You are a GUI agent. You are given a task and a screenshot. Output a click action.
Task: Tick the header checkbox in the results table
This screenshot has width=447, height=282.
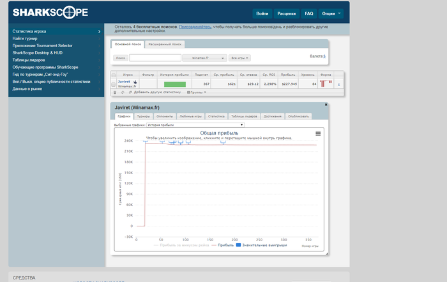pos(114,75)
